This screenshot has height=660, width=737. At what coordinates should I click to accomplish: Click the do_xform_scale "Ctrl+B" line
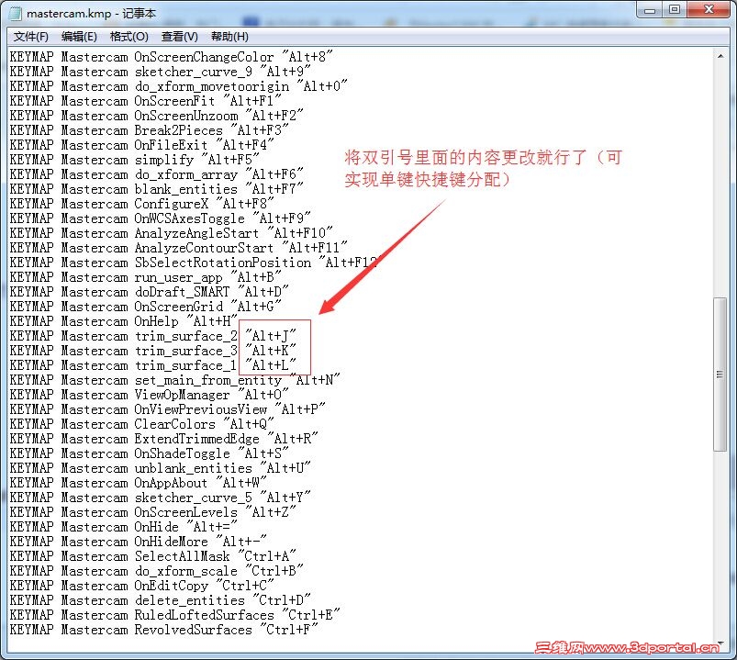click(157, 571)
